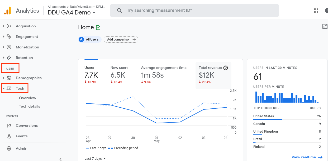This screenshot has height=161, width=328.
Task: Click the Acquisition icon in sidebar
Action: [x=9, y=26]
